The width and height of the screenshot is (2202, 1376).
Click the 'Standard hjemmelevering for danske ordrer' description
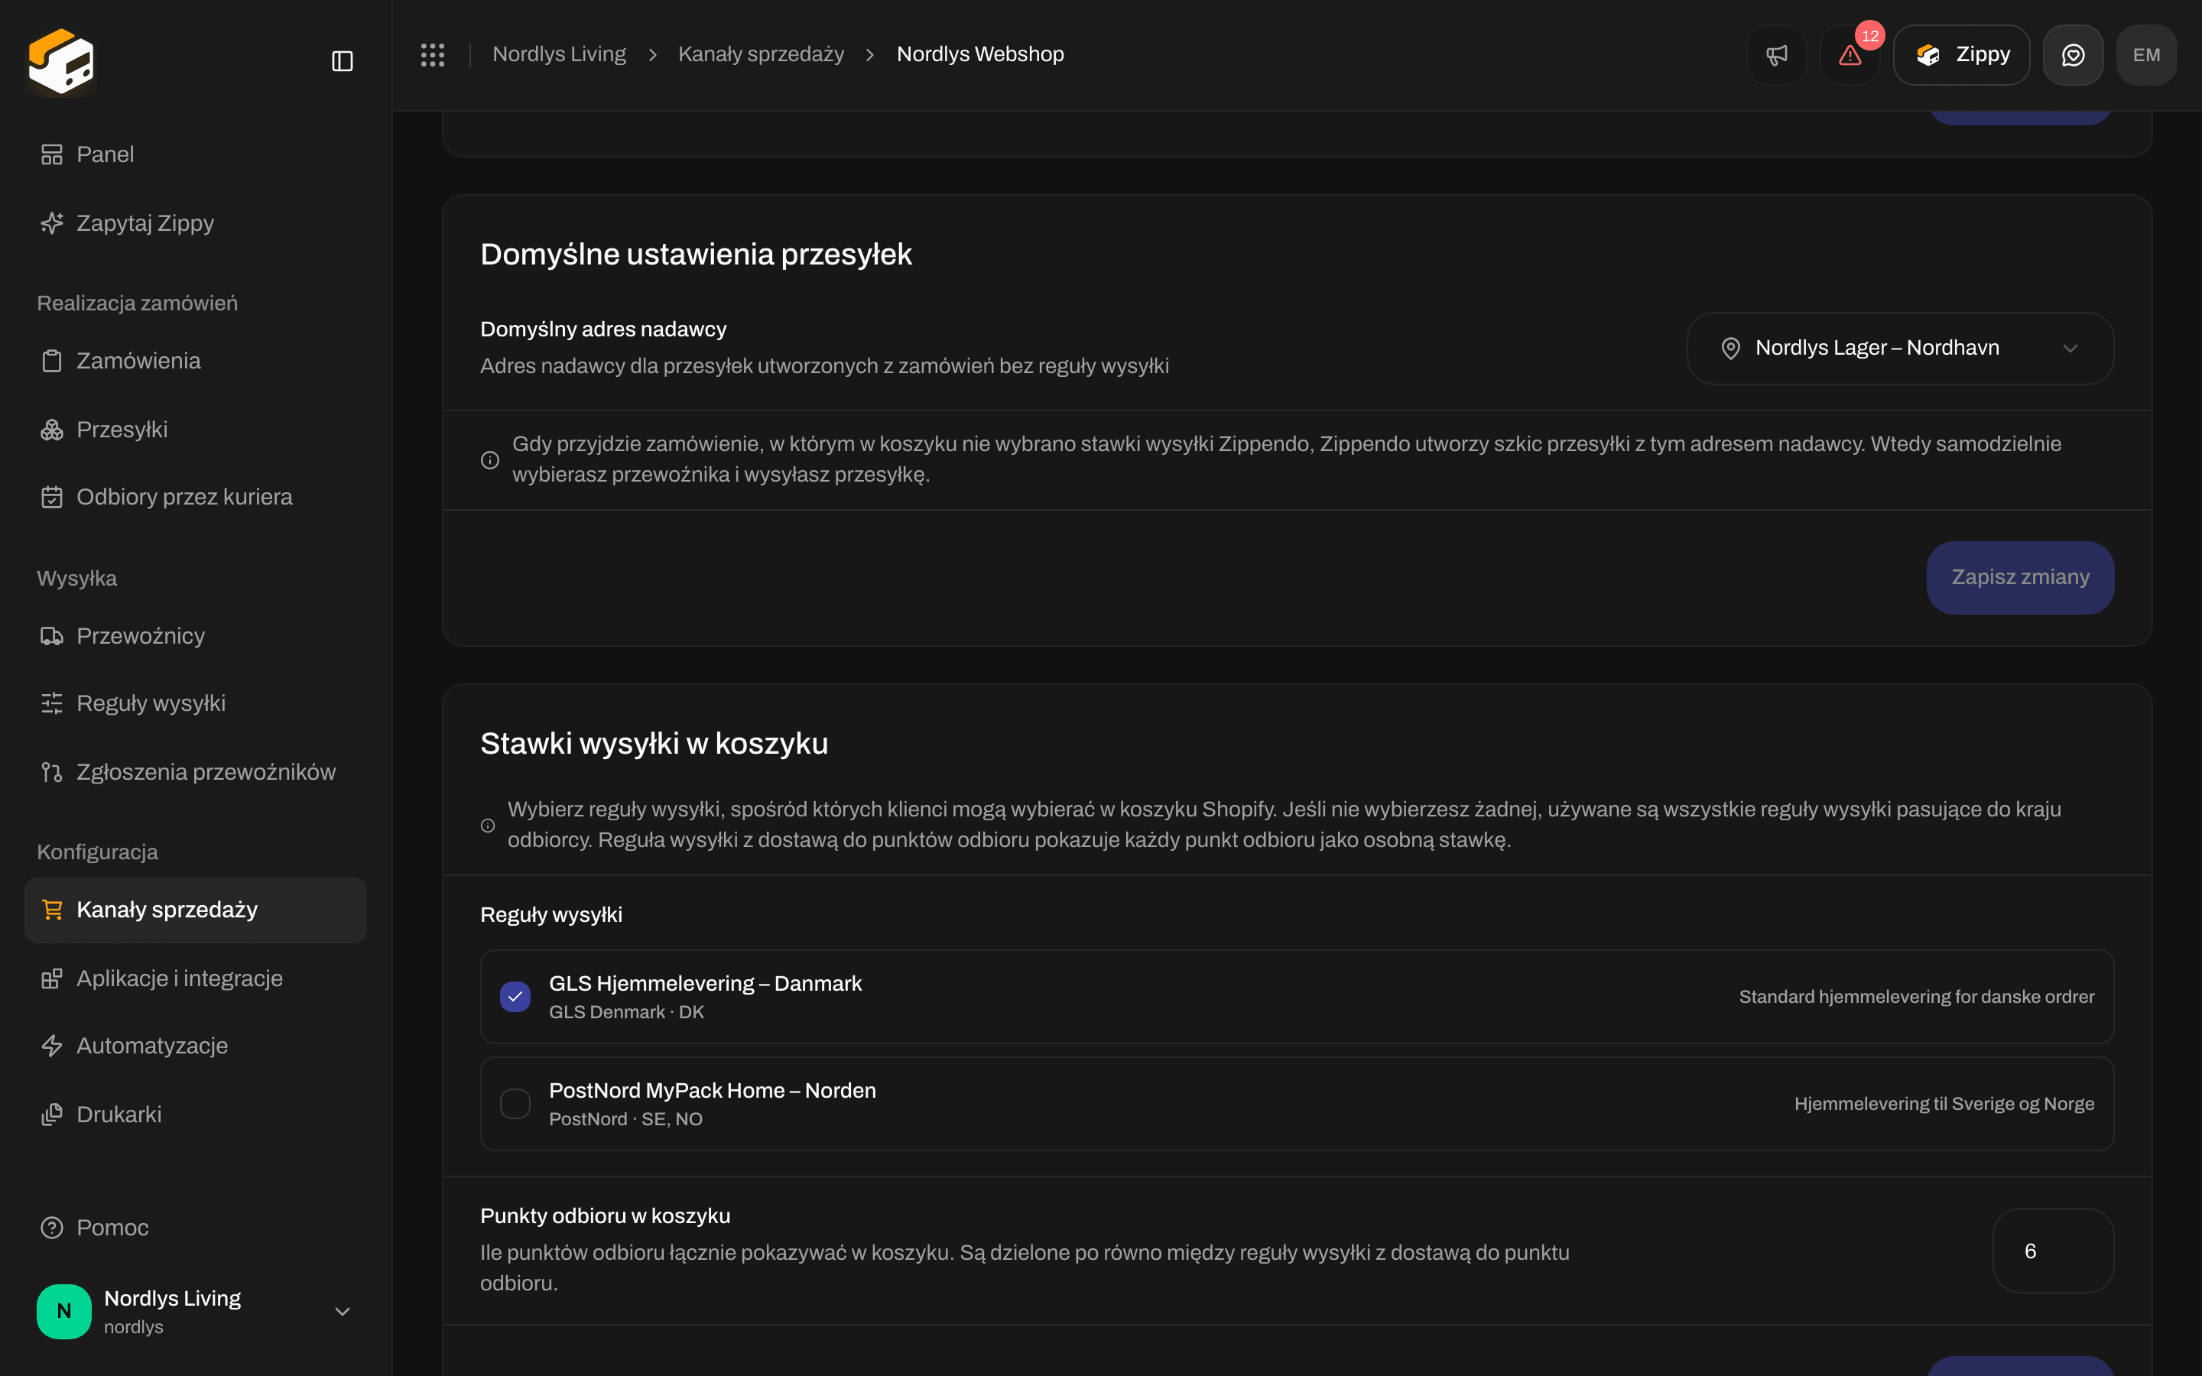1916,997
